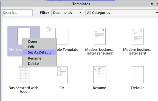Select the CV template thumbnail
The width and height of the screenshot is (158, 101).
point(62,75)
